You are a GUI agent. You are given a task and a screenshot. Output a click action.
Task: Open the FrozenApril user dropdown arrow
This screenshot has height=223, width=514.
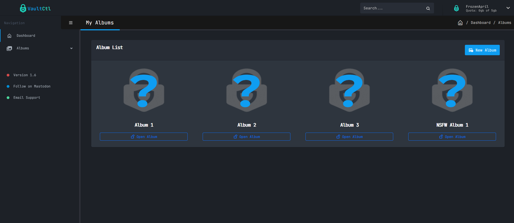[508, 8]
